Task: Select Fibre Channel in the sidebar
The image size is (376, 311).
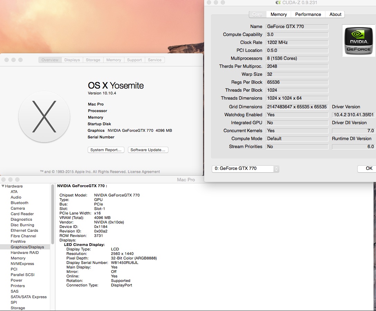Action: (x=23, y=236)
